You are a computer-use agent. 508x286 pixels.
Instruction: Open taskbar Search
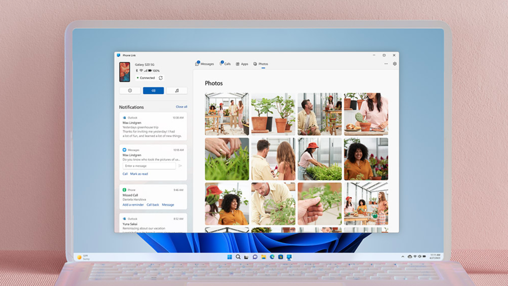click(238, 257)
